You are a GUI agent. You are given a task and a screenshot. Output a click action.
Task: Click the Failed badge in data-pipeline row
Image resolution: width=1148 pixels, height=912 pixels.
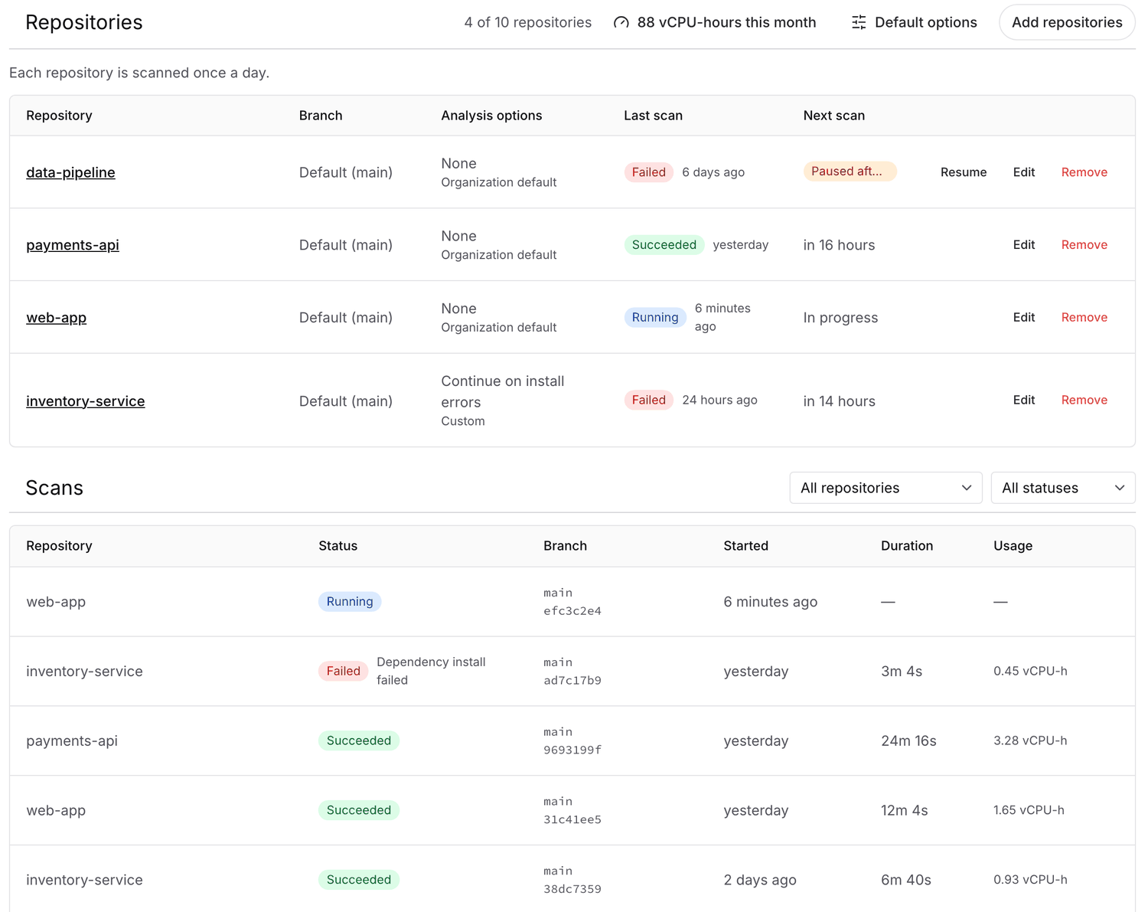pyautogui.click(x=649, y=172)
